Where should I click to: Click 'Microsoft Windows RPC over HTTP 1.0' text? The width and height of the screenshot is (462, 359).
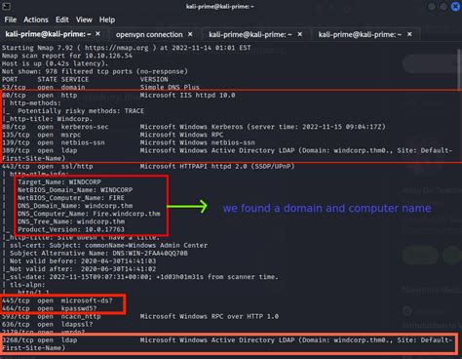[210, 316]
